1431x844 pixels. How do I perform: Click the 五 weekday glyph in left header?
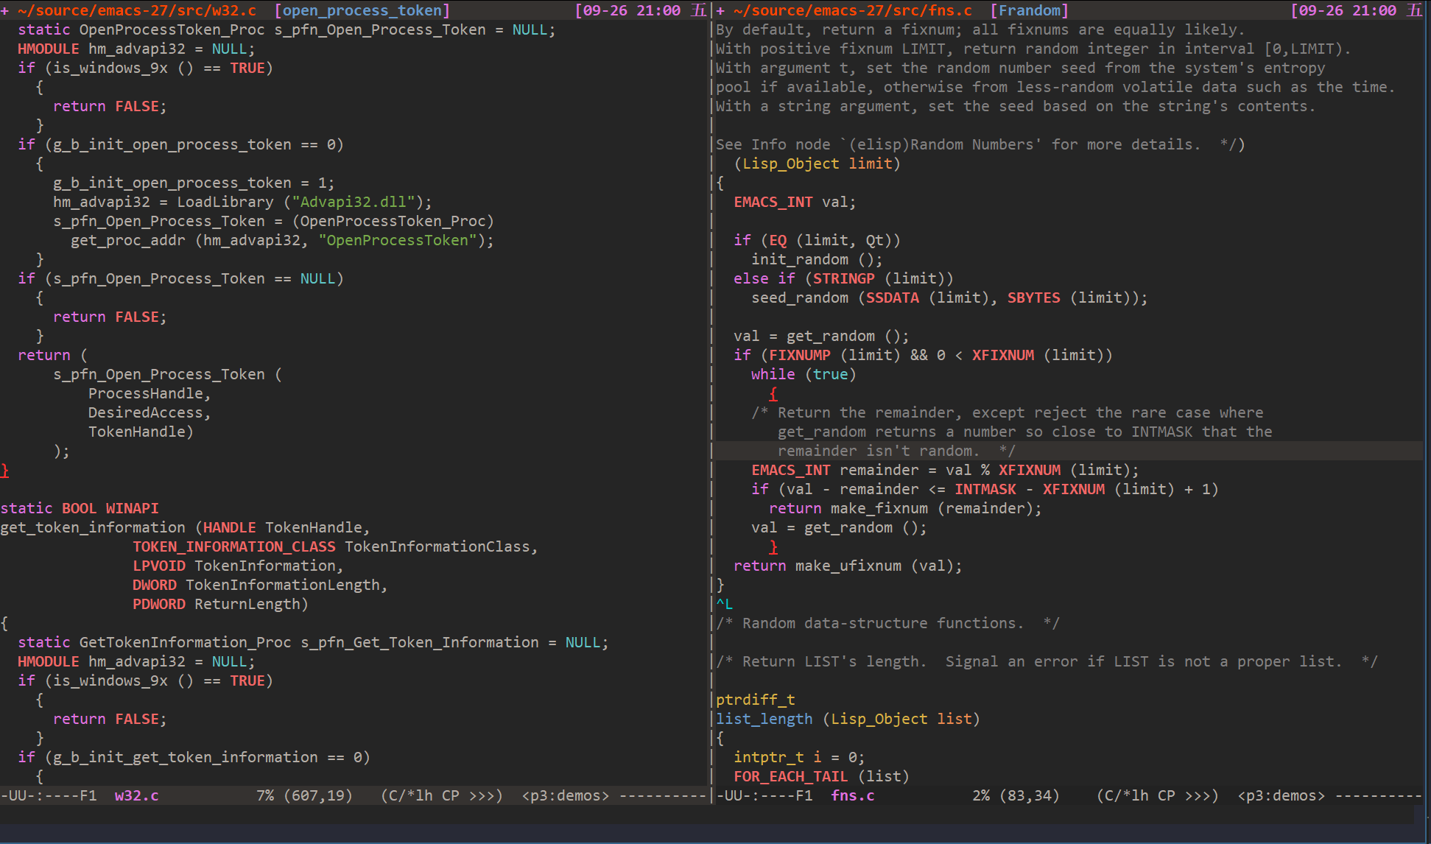pyautogui.click(x=697, y=10)
